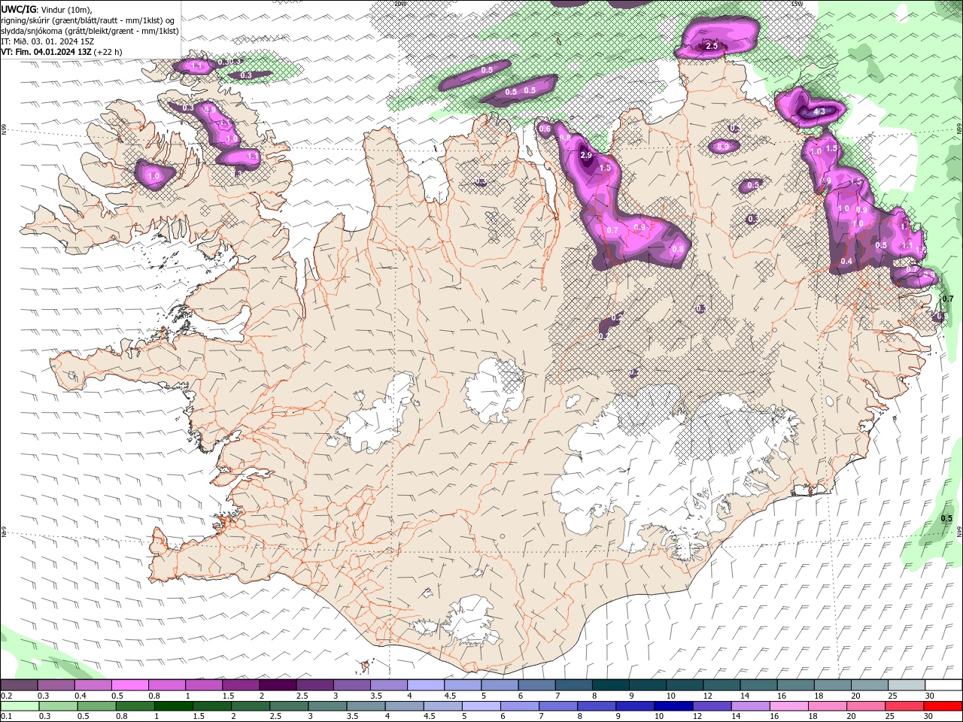Select the pale green rain swatch starting at 0.1

[20, 705]
